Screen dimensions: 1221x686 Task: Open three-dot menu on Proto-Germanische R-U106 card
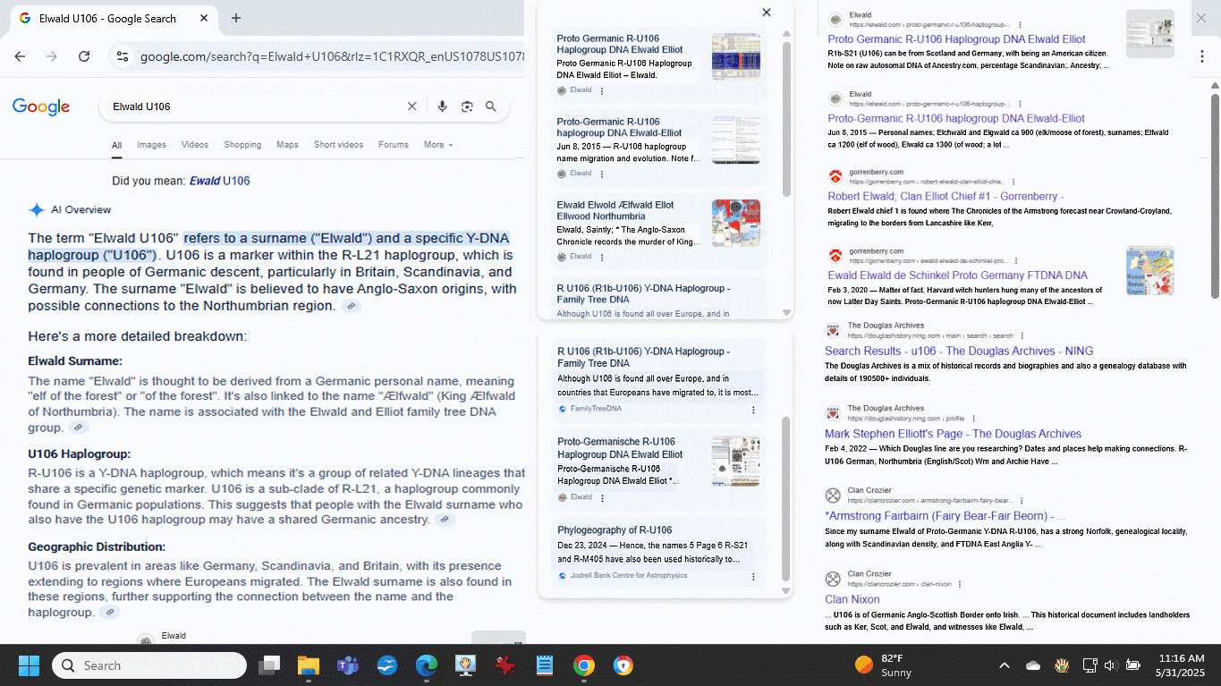(602, 497)
